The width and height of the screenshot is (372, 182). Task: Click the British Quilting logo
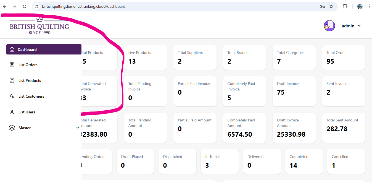click(x=39, y=27)
